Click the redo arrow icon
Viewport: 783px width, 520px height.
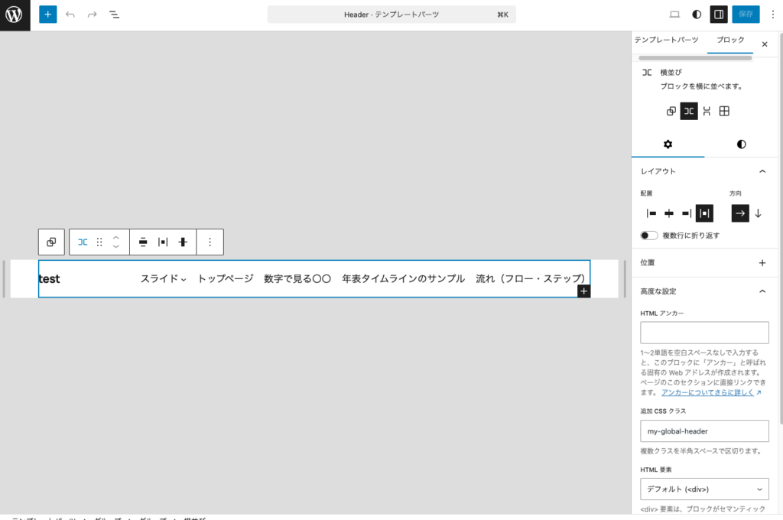pyautogui.click(x=91, y=14)
